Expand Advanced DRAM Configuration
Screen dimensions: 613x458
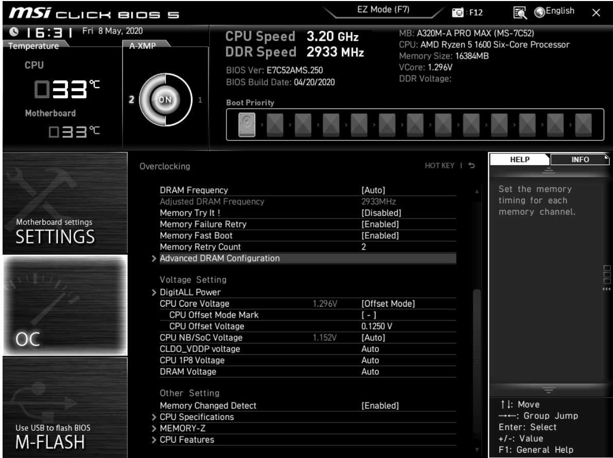(x=308, y=258)
